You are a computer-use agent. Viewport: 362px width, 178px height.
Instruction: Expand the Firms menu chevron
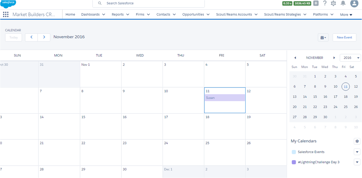pyautogui.click(x=148, y=14)
